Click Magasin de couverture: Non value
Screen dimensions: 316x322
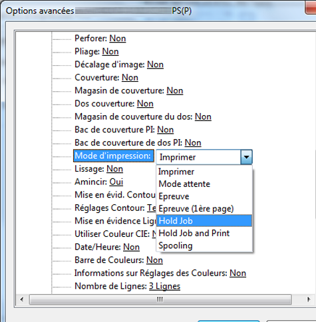point(175,90)
